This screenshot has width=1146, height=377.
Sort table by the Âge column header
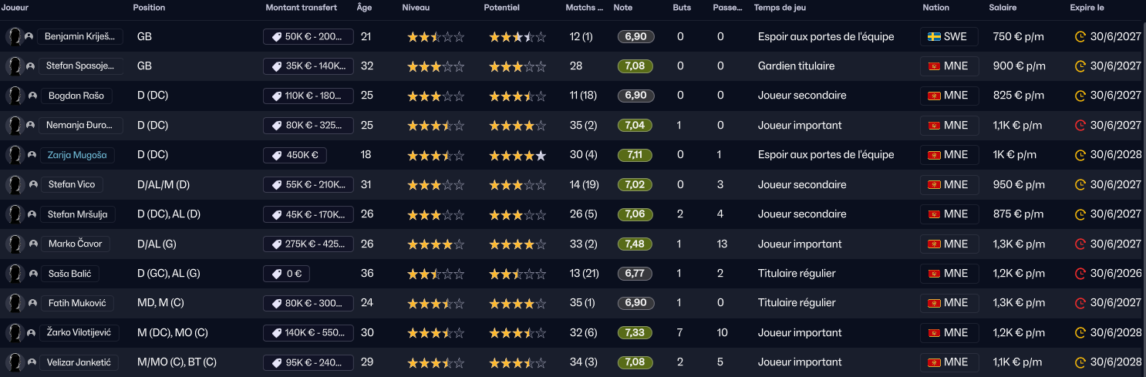[363, 8]
